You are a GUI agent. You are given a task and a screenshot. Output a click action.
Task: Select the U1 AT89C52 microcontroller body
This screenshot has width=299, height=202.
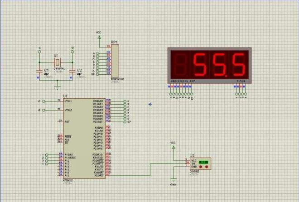(x=84, y=136)
